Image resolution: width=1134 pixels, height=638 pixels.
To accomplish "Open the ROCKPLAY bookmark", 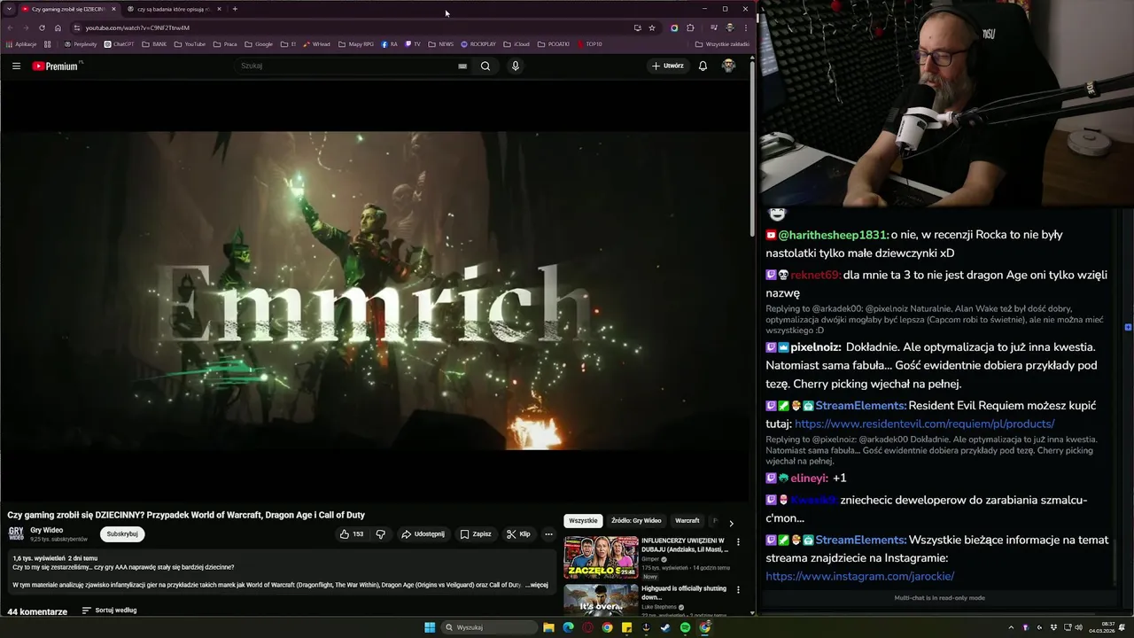I will (x=478, y=44).
